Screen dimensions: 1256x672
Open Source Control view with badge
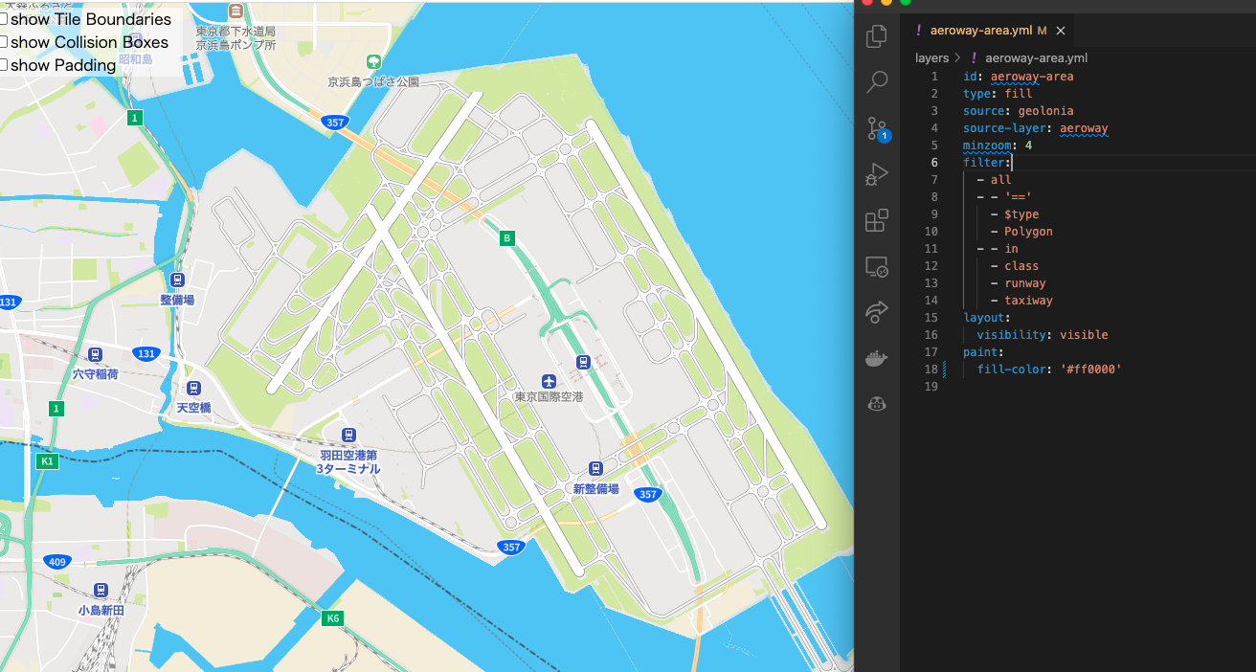click(x=876, y=128)
